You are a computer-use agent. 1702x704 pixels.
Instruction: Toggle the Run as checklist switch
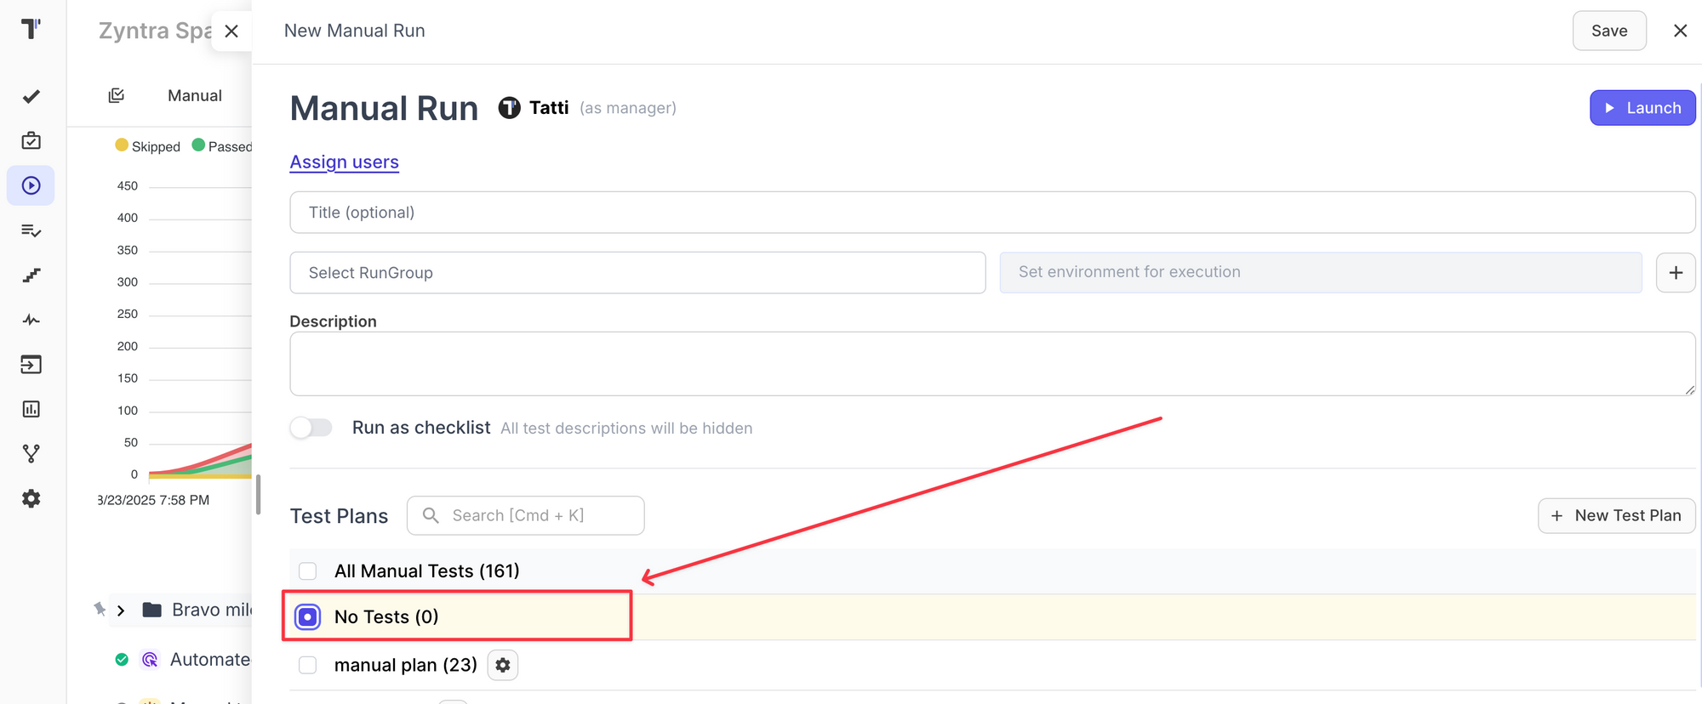[311, 428]
